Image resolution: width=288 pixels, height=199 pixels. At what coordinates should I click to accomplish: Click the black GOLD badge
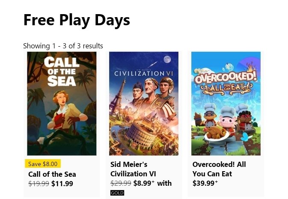pos(117,193)
